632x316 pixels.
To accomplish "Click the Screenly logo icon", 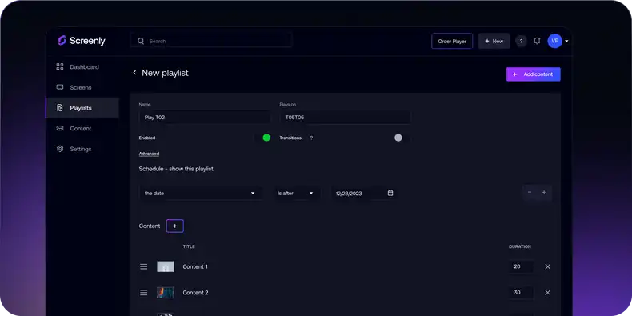I will coord(62,40).
